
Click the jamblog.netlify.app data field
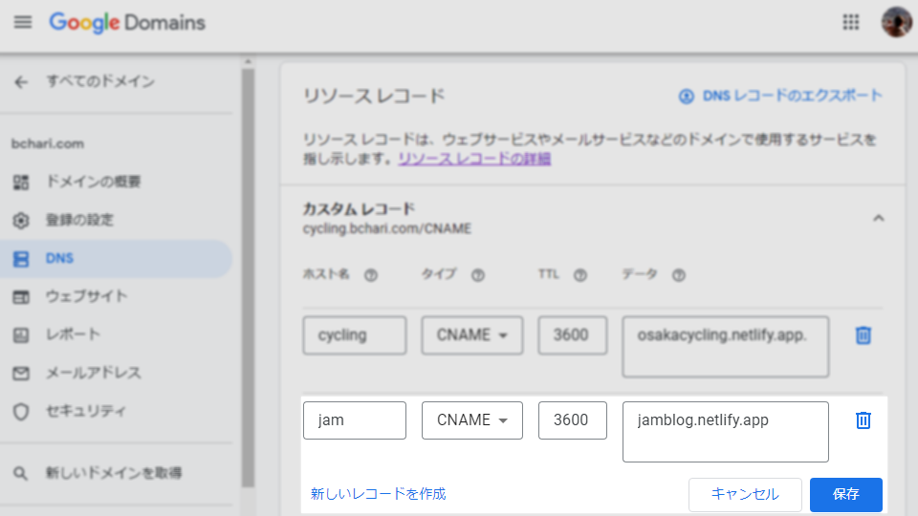coord(726,432)
